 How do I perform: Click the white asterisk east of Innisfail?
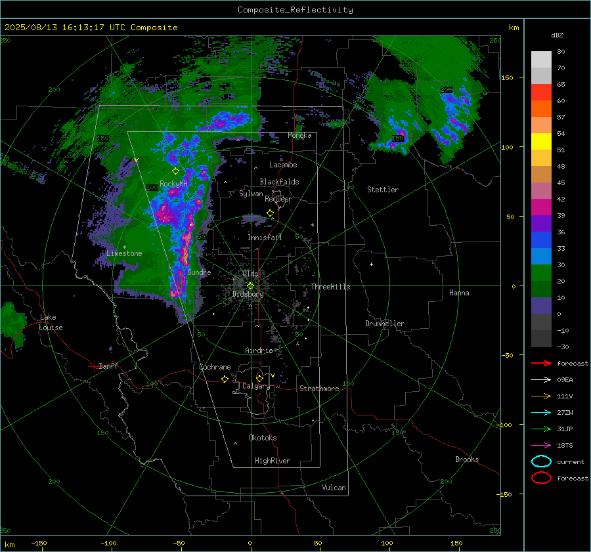(312, 225)
